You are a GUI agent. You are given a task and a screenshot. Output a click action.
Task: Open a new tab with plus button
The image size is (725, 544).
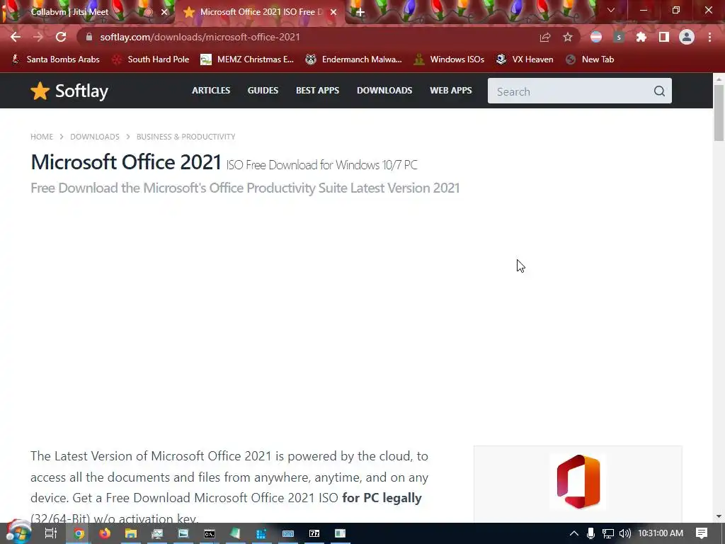[x=360, y=12]
